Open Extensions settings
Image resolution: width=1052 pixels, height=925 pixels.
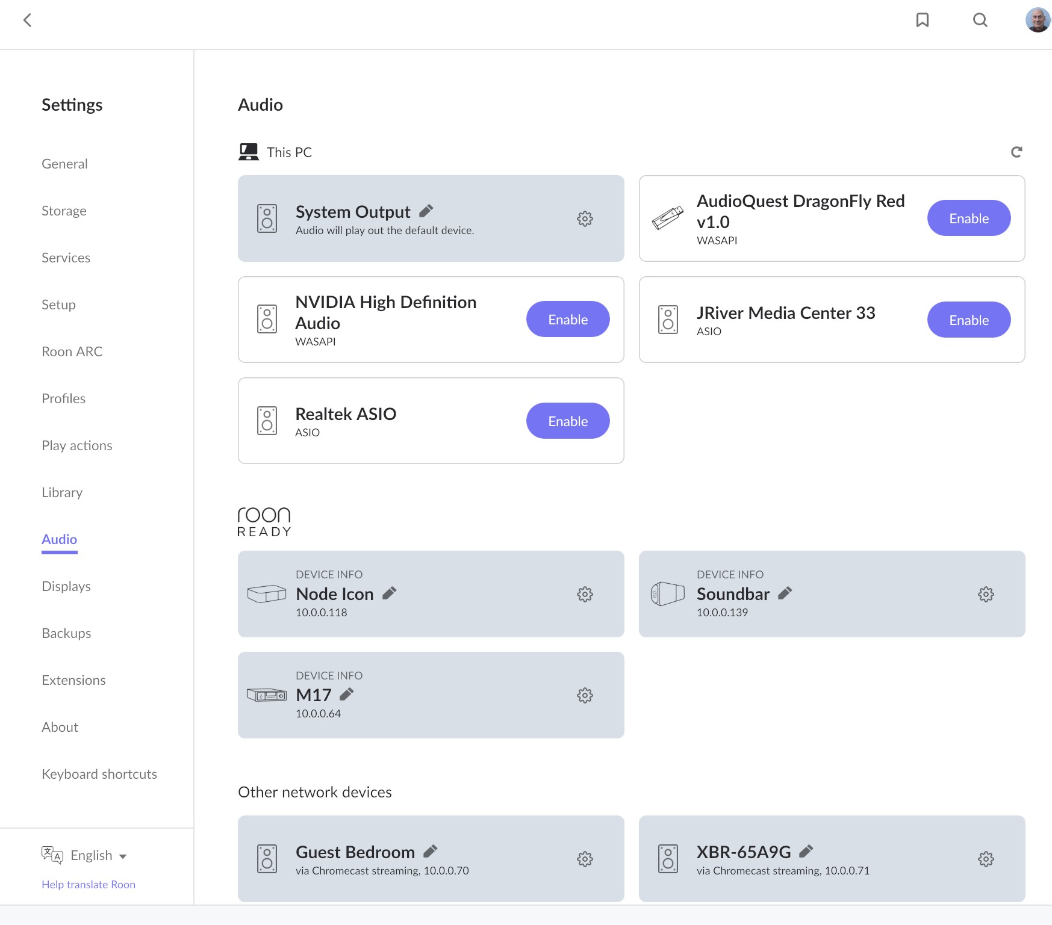pos(73,680)
